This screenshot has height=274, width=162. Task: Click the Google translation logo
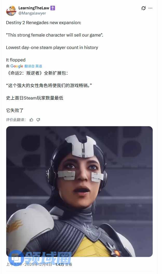[x=17, y=66]
